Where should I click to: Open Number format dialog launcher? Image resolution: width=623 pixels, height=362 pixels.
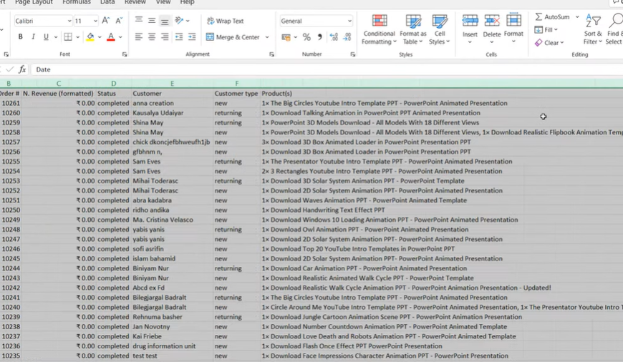coord(353,54)
